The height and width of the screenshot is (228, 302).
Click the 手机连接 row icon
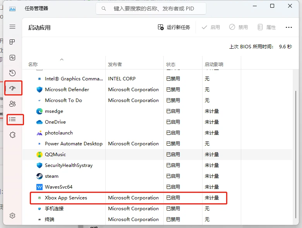click(39, 209)
